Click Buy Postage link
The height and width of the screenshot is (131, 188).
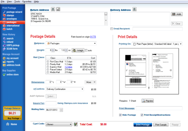(x=14, y=118)
